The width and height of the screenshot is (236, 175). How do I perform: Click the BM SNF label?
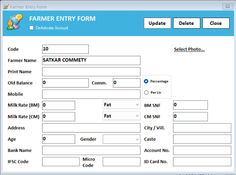point(152,105)
